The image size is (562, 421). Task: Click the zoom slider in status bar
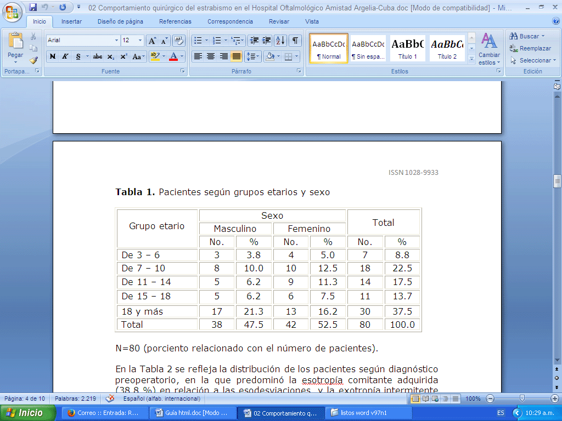pos(521,399)
